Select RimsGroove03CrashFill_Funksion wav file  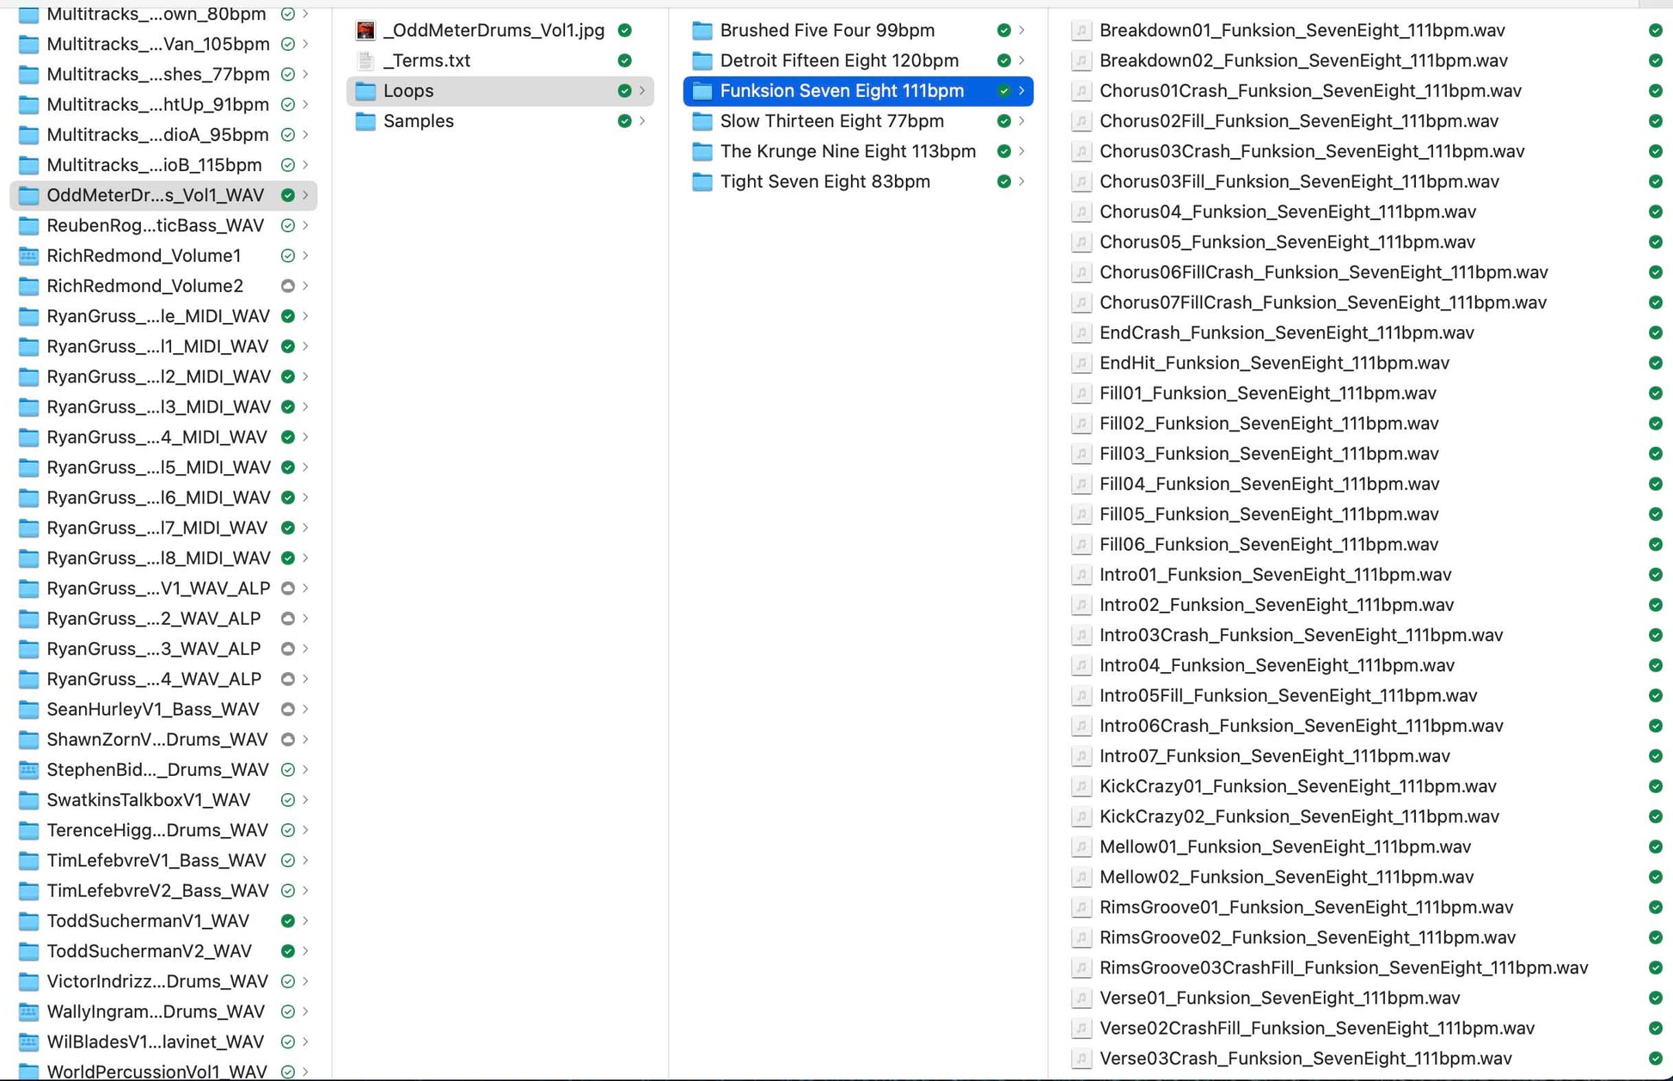point(1343,968)
